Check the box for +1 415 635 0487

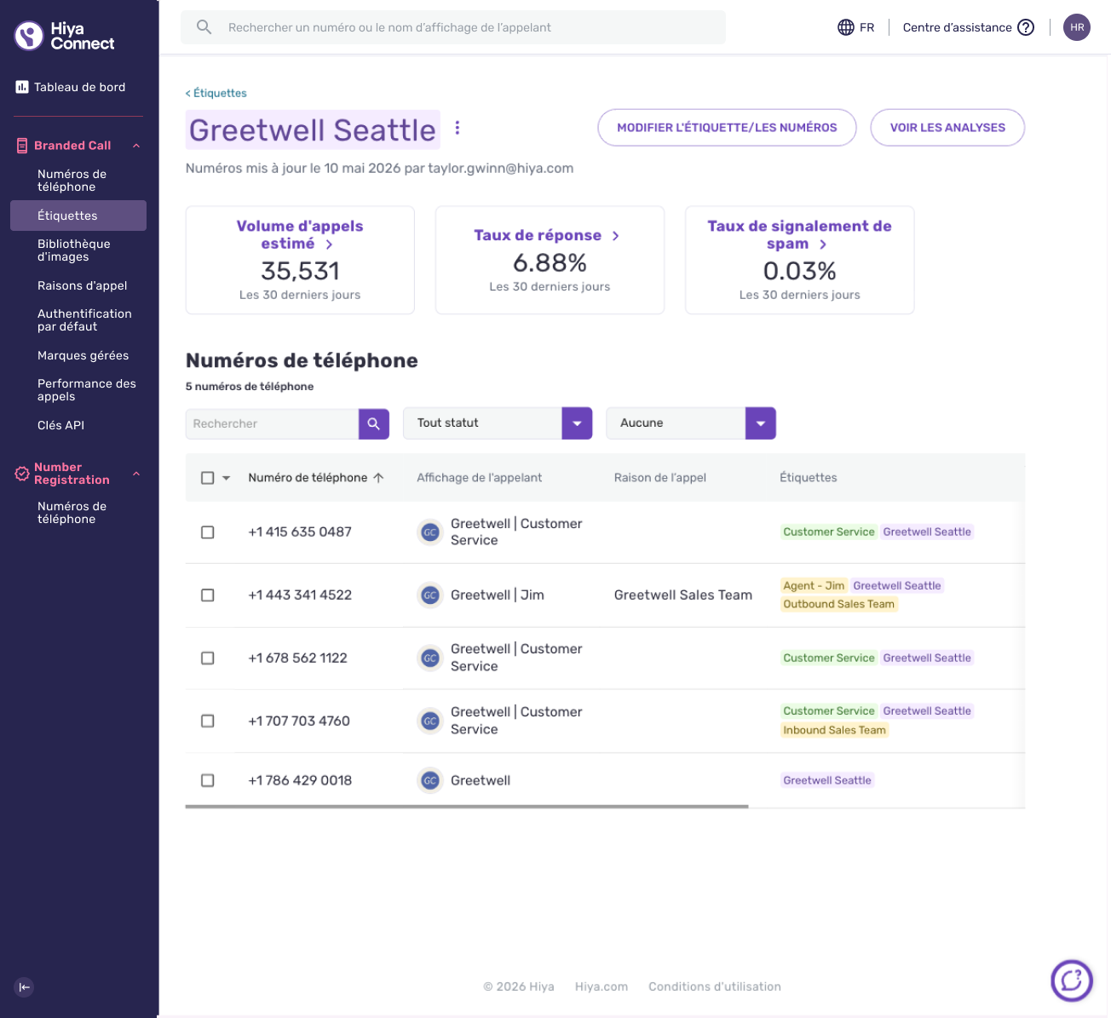click(207, 532)
